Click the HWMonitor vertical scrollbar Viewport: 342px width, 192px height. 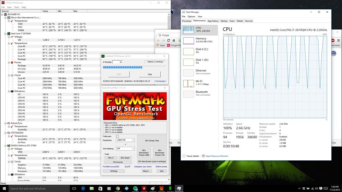(x=169, y=97)
